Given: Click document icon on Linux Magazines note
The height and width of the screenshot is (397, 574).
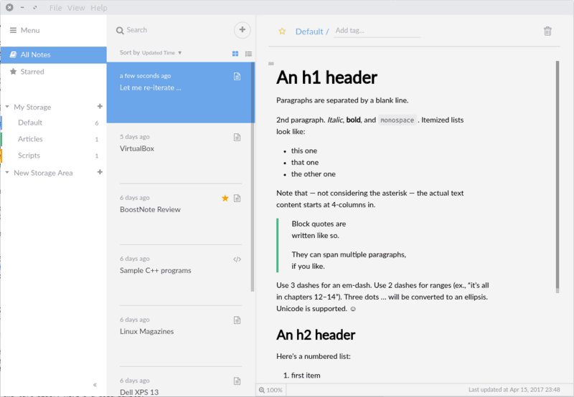Looking at the screenshot, I should tap(237, 320).
